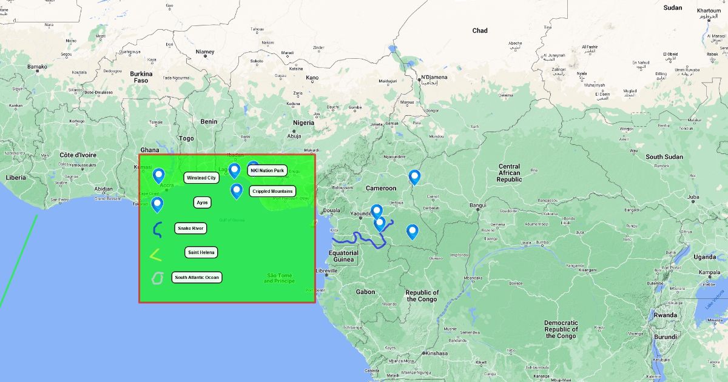Click the gray South Atlantic Ocean shape icon

(157, 278)
